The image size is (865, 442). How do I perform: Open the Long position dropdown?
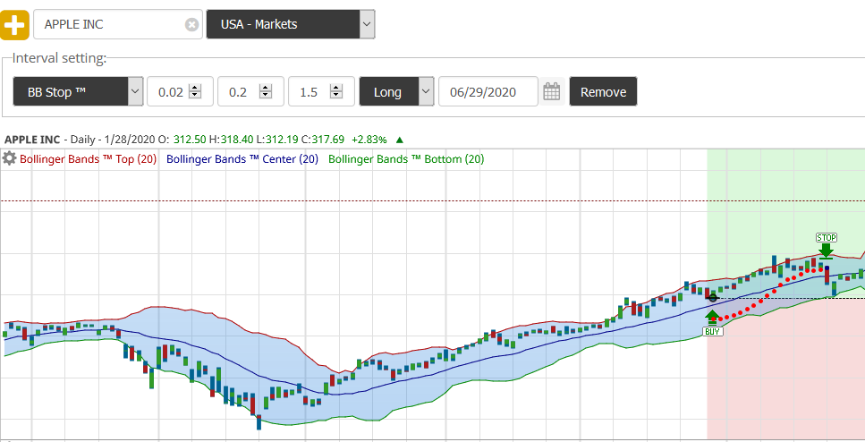[x=426, y=91]
